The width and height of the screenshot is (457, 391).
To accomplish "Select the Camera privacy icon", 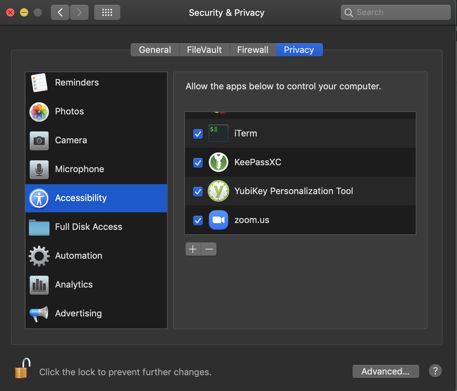I will (x=39, y=141).
